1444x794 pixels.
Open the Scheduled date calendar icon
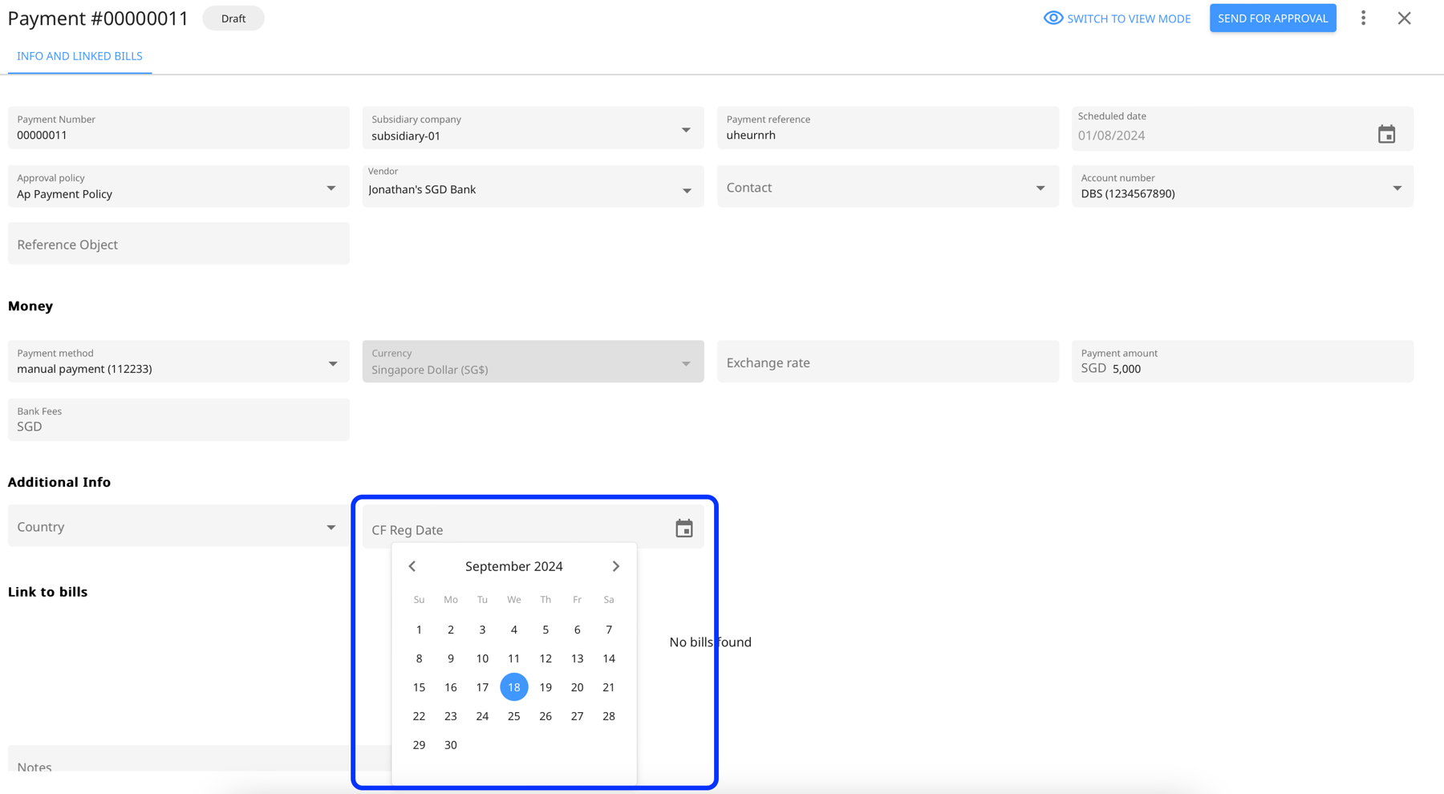point(1386,134)
